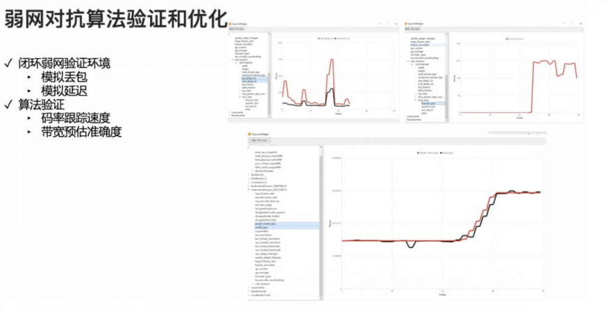Select max_delay_ms row in delay chart window
The height and width of the screenshot is (313, 608).
(254, 82)
